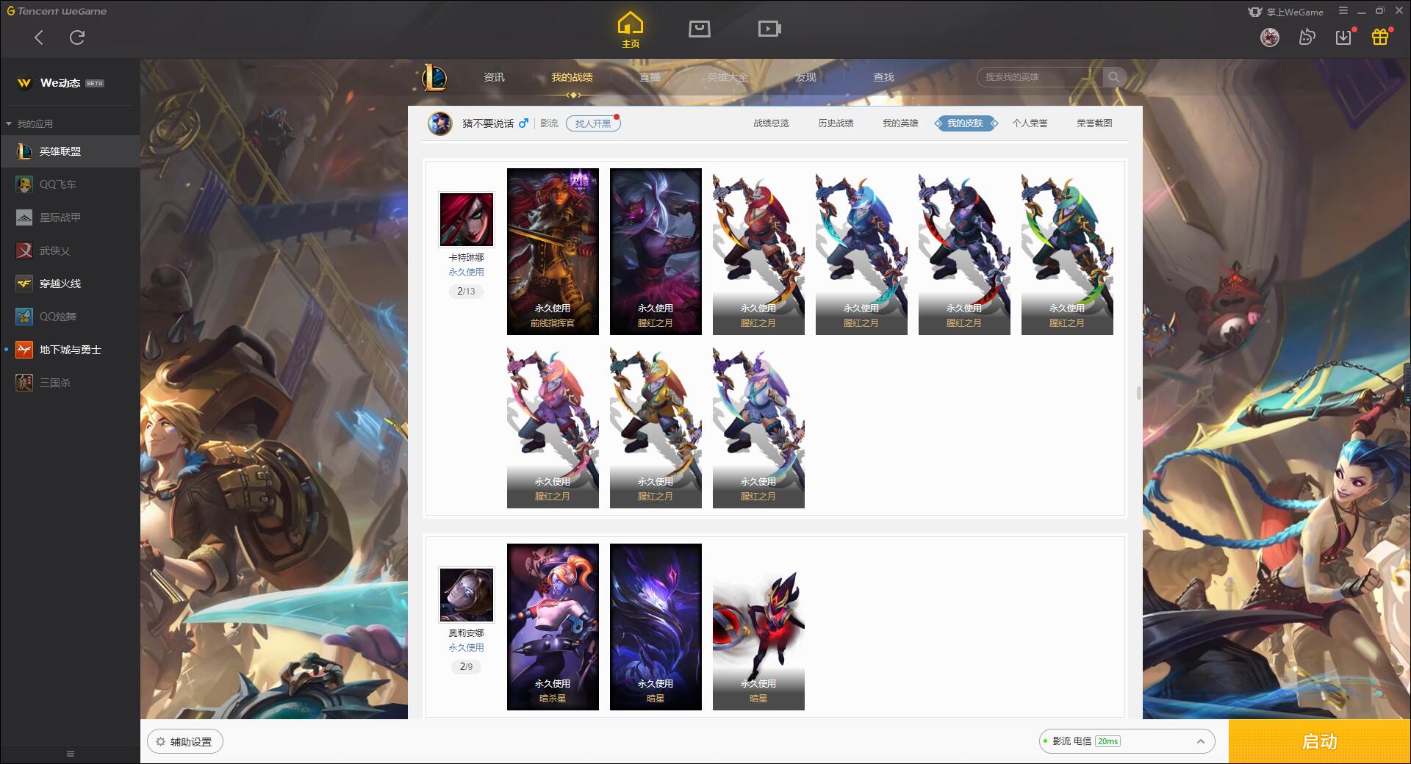This screenshot has height=764, width=1411.
Task: Select 武侠乂 in the sidebar
Action: point(70,251)
